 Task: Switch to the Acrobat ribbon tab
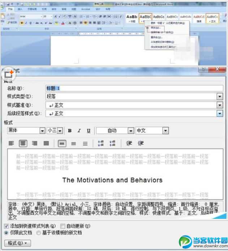[x=86, y=9]
